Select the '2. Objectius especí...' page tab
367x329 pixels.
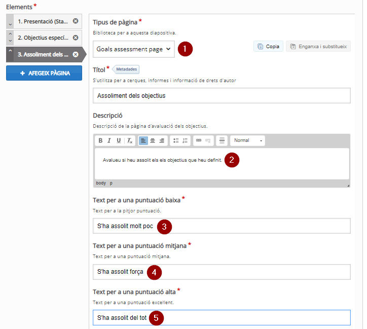(43, 38)
